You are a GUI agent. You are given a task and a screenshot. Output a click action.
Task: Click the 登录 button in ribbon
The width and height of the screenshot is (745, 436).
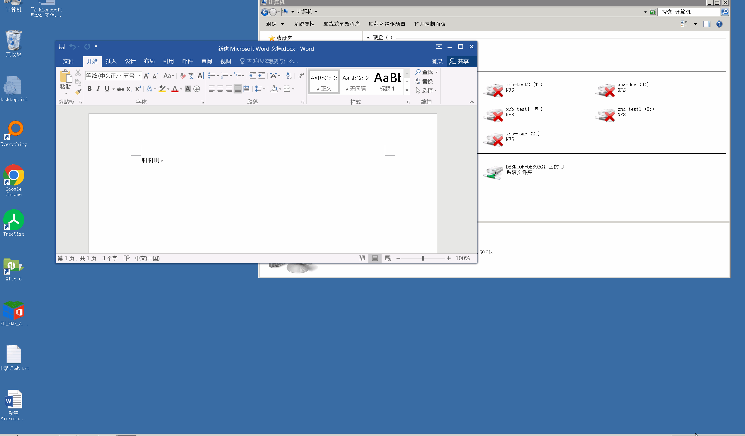tap(437, 61)
